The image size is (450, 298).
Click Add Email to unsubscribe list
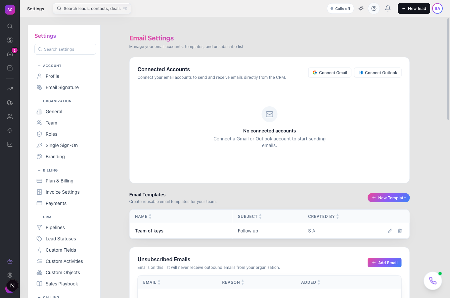coord(384,263)
